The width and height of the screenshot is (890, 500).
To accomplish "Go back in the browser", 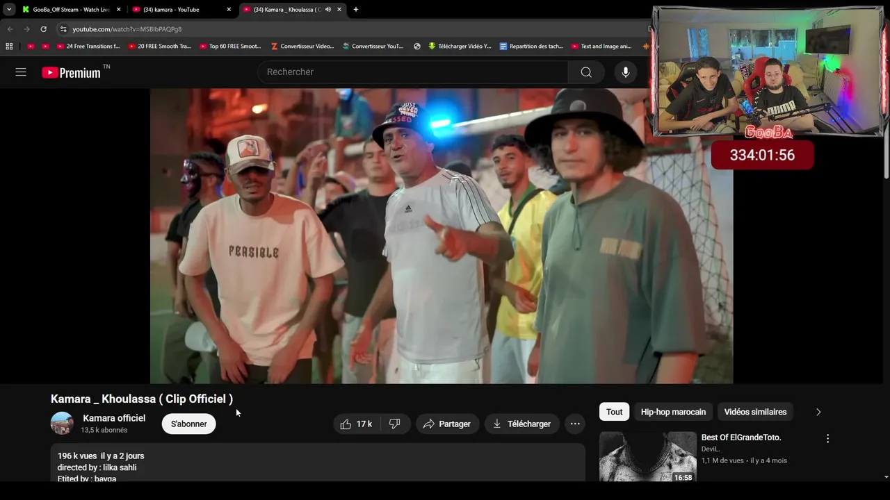I will click(x=10, y=29).
